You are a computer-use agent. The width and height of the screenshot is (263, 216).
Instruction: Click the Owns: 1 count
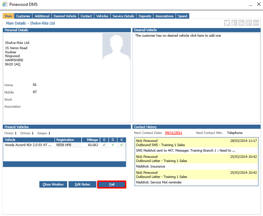tap(10, 133)
